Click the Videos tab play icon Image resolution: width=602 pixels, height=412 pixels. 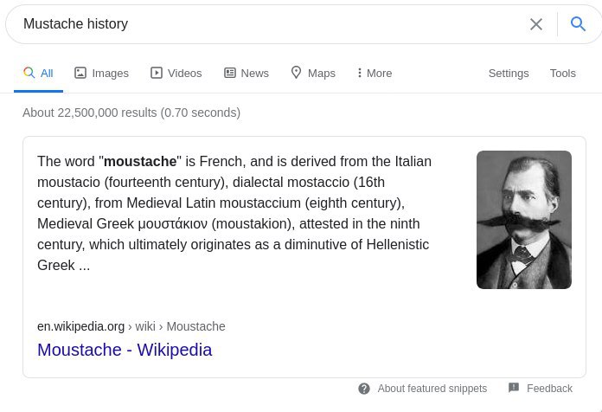(157, 73)
